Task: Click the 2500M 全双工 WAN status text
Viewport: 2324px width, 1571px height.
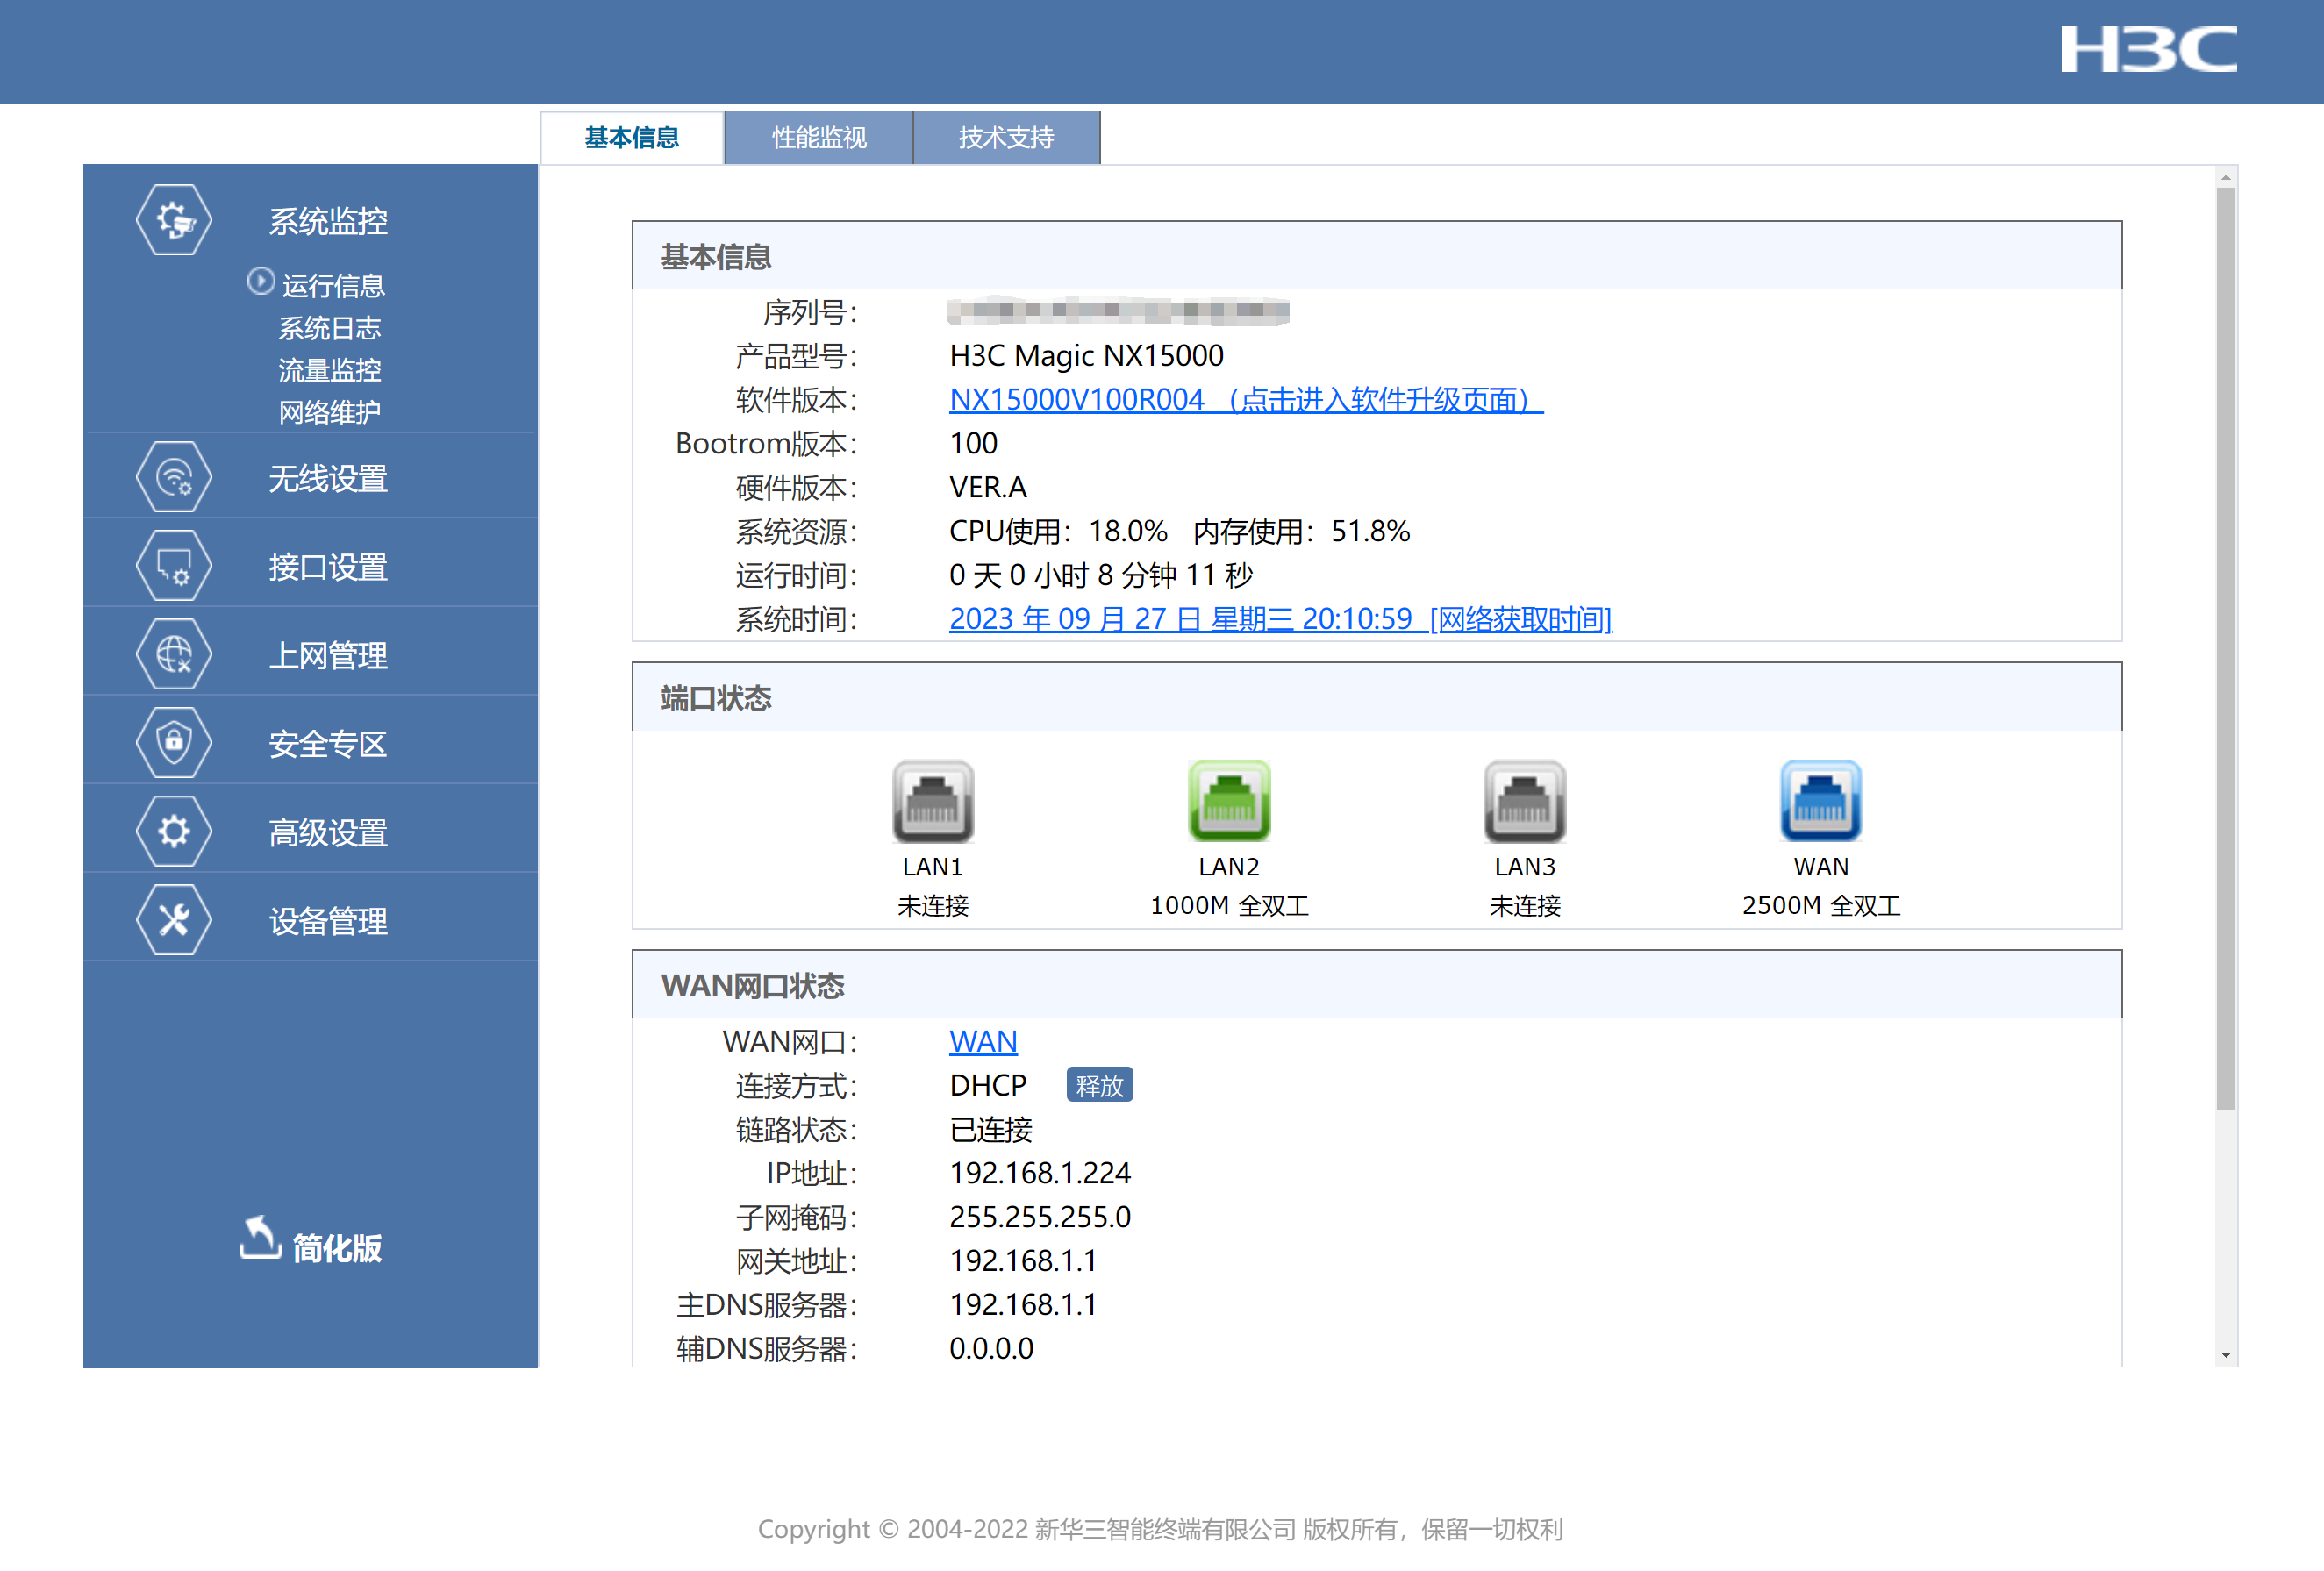Action: pos(1821,906)
